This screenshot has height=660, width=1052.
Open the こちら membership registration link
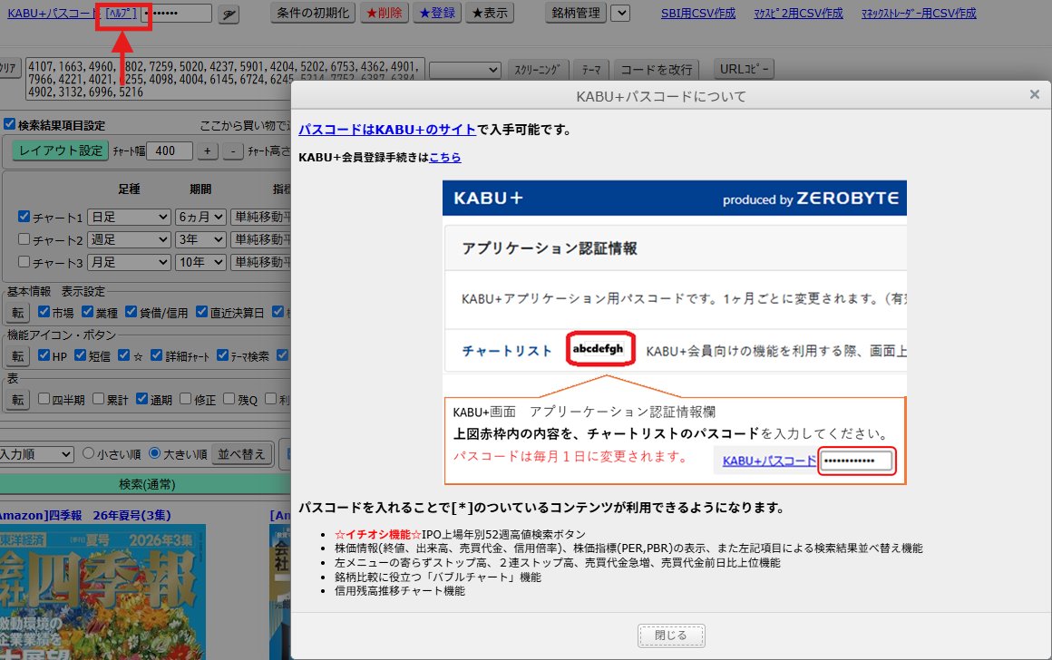tap(444, 157)
